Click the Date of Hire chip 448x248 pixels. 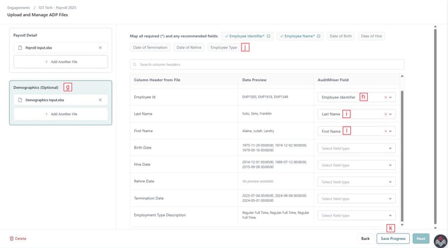pyautogui.click(x=371, y=36)
